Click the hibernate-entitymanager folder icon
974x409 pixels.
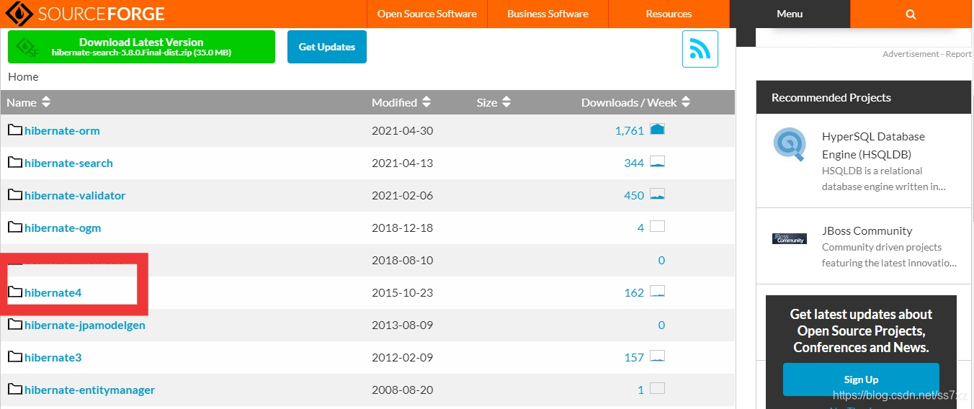[15, 390]
